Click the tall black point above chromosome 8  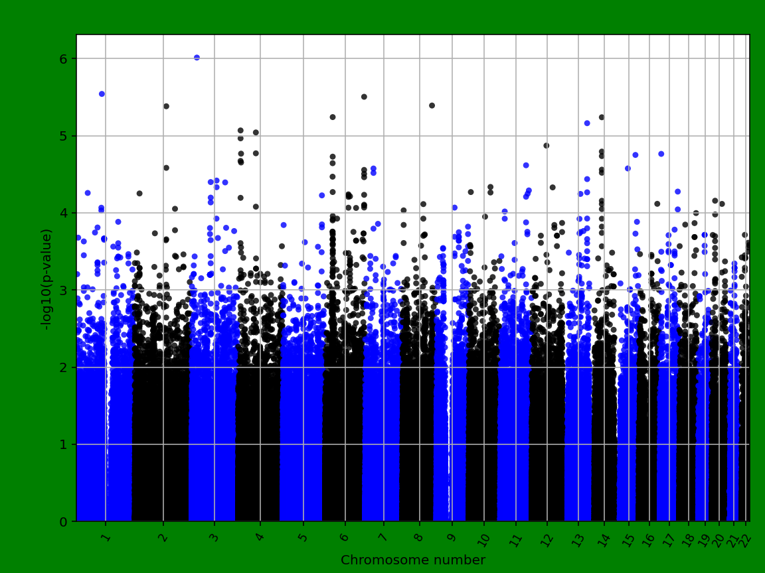pyautogui.click(x=432, y=104)
